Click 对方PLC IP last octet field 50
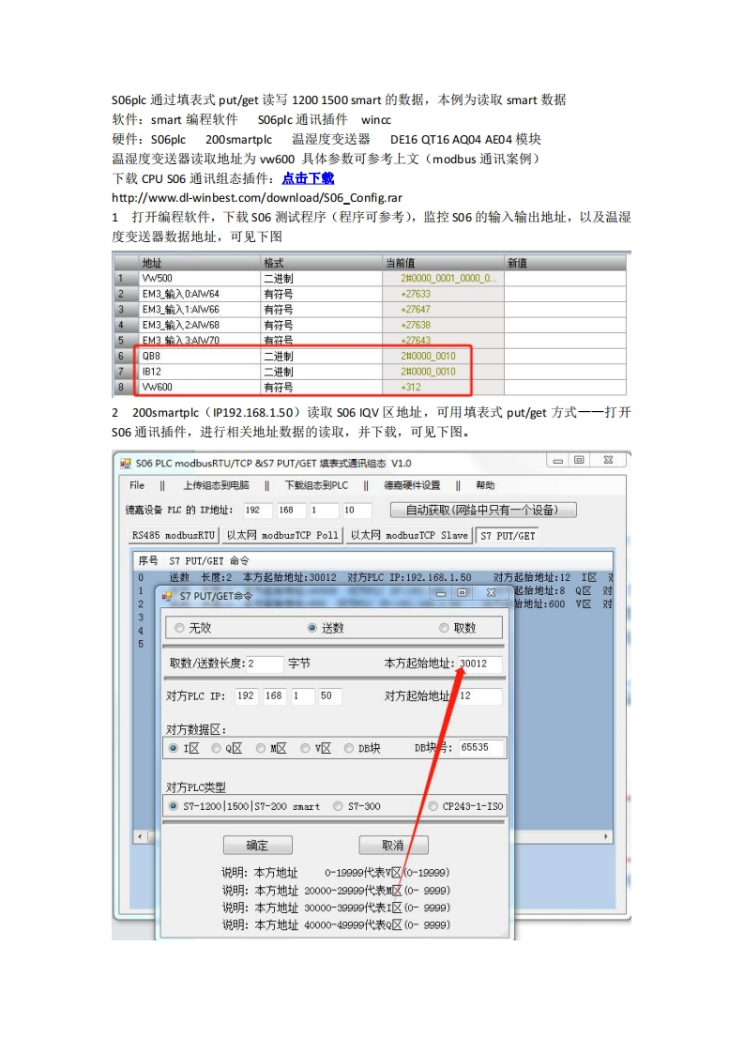 [329, 695]
